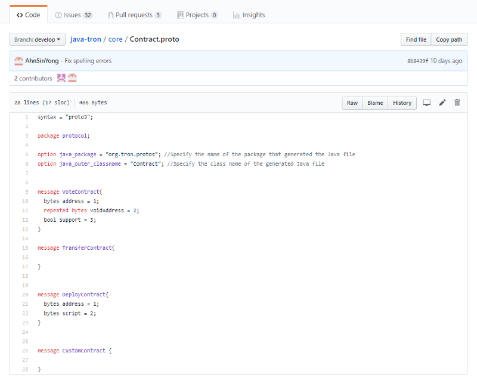
Task: Click the bytes script = 2 line
Action: pos(70,313)
